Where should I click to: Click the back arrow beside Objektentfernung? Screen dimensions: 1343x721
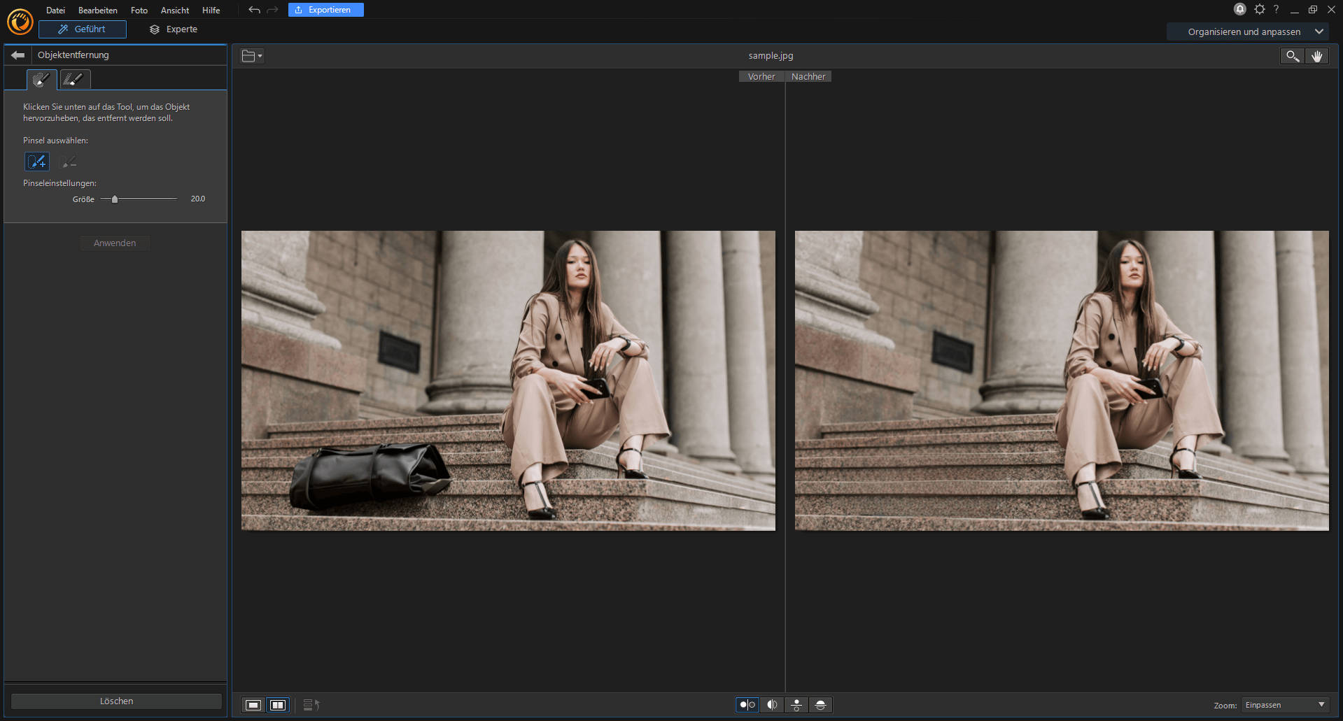tap(17, 55)
